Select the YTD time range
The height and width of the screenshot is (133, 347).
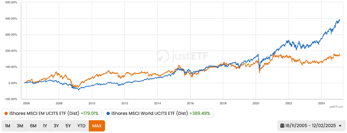[81, 126]
